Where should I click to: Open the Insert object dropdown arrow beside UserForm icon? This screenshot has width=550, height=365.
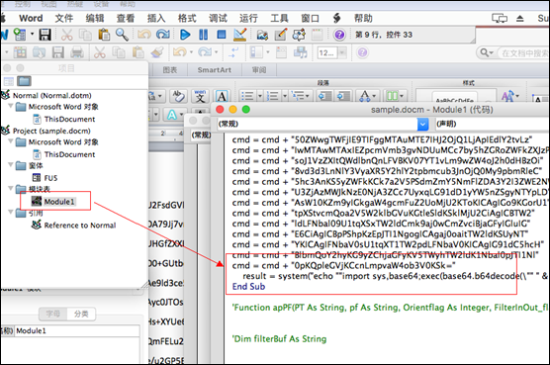point(32,34)
